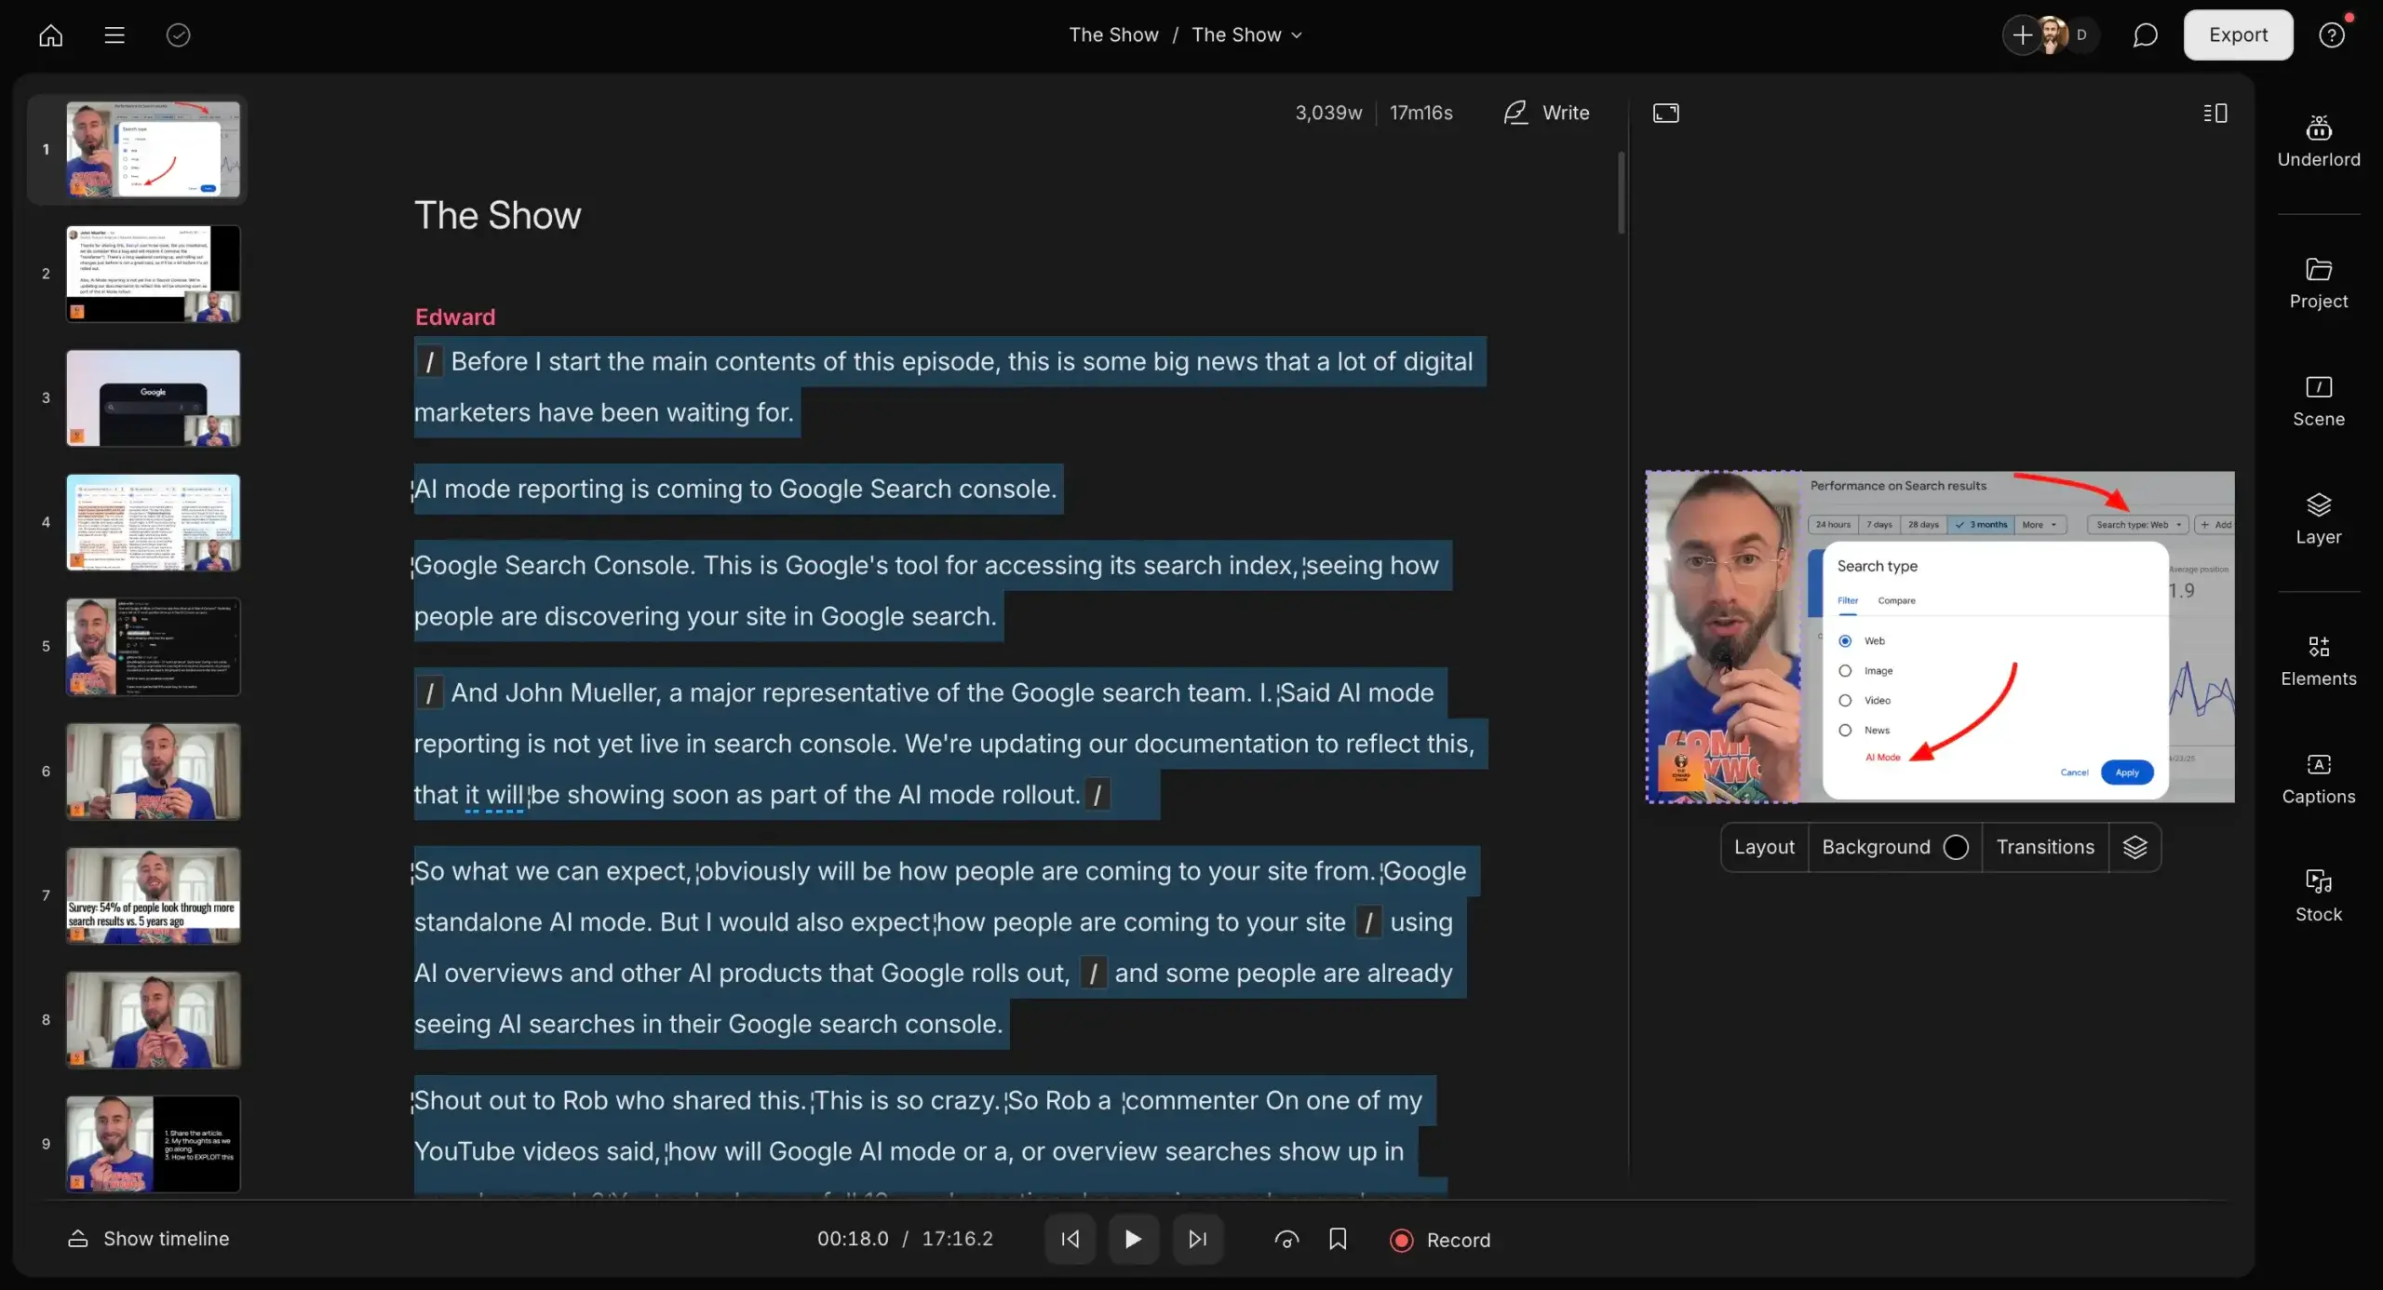Select the Write tool
This screenshot has height=1290, width=2383.
pos(1547,113)
